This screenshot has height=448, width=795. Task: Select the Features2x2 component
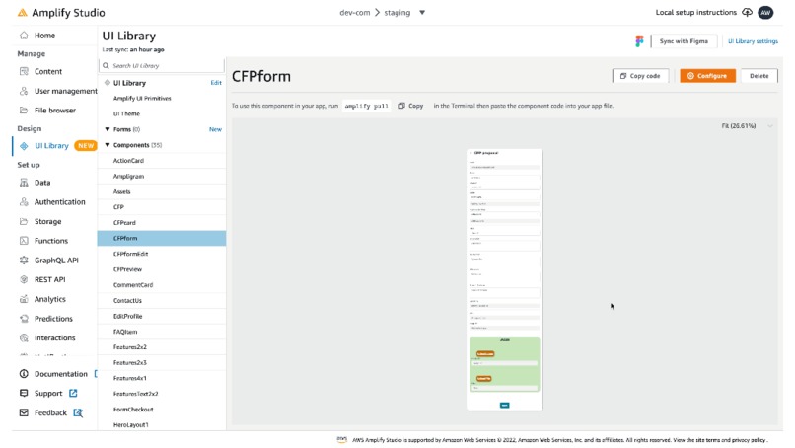[162, 347]
